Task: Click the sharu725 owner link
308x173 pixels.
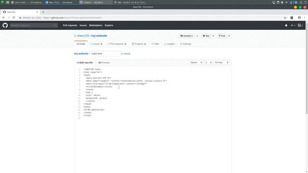Action: tap(83, 36)
